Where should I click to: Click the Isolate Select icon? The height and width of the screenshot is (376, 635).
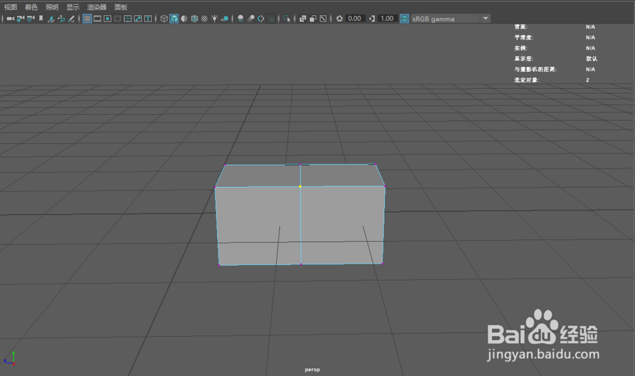pos(287,18)
